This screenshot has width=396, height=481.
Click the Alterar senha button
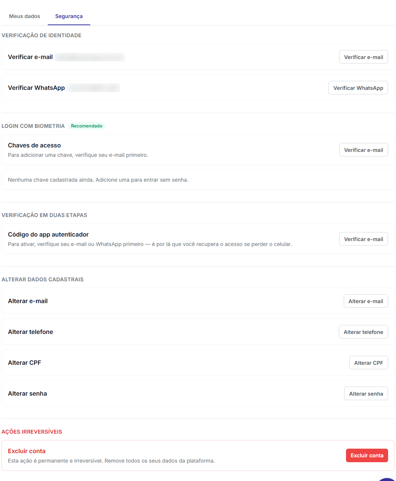[366, 394]
